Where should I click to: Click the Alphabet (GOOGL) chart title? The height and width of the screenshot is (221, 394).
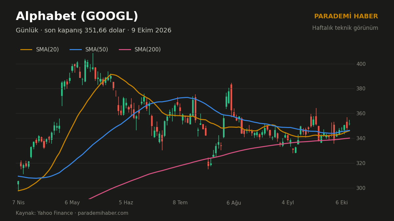point(77,17)
